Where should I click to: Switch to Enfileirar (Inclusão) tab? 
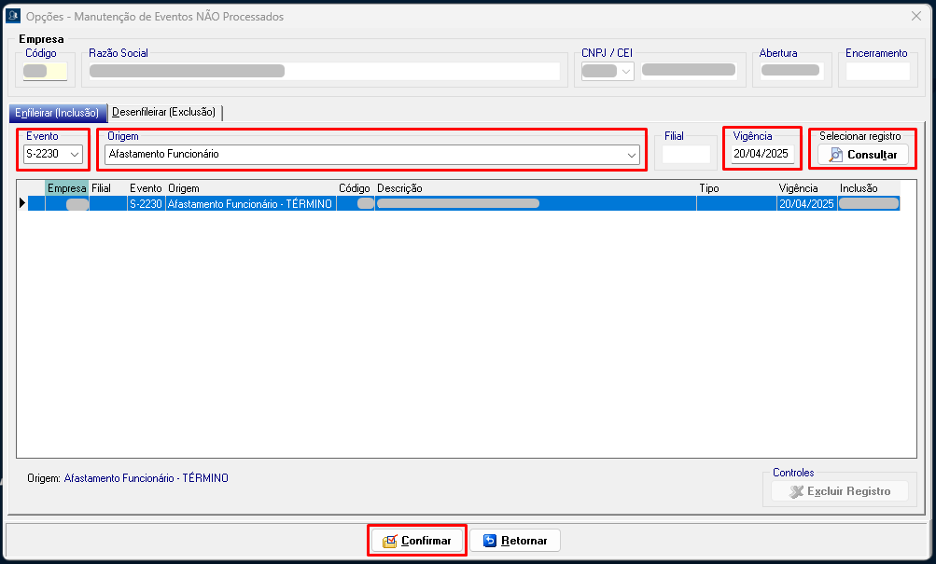57,112
